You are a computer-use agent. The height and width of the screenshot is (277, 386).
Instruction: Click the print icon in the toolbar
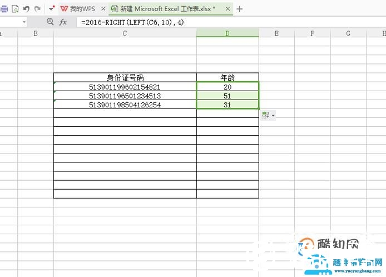(x=4, y=9)
